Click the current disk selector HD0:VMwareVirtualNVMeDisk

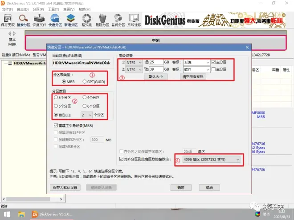tap(82, 63)
